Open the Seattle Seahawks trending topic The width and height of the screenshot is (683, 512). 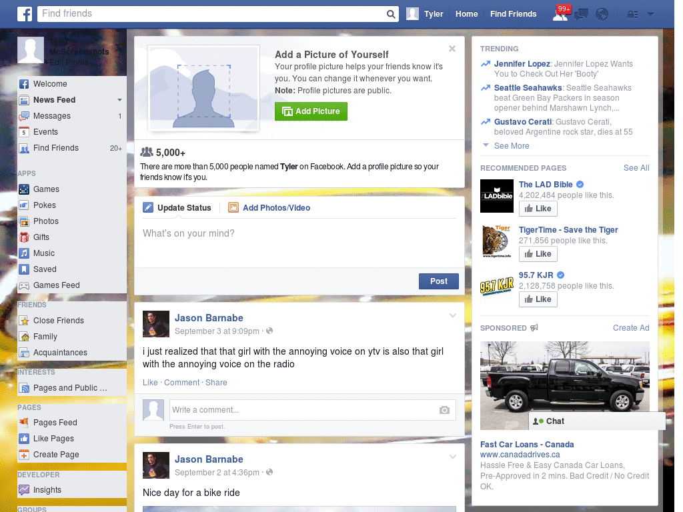[528, 88]
